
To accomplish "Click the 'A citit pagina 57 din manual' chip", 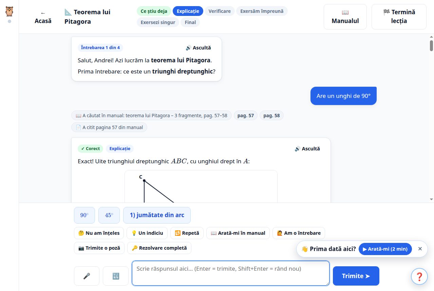I will tap(109, 127).
